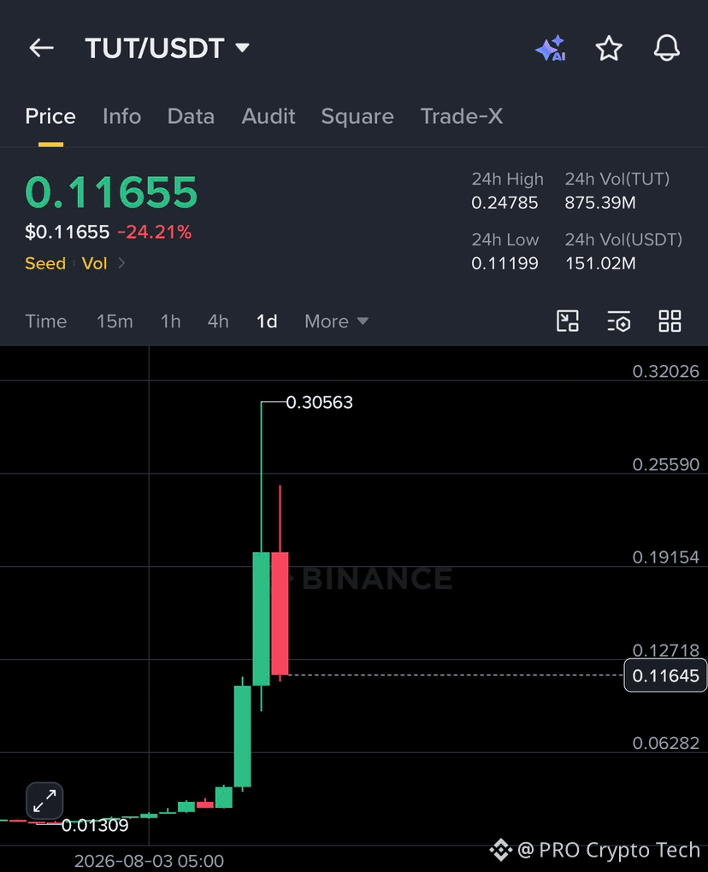The width and height of the screenshot is (708, 872).
Task: Switch to the Info tab
Action: [121, 117]
